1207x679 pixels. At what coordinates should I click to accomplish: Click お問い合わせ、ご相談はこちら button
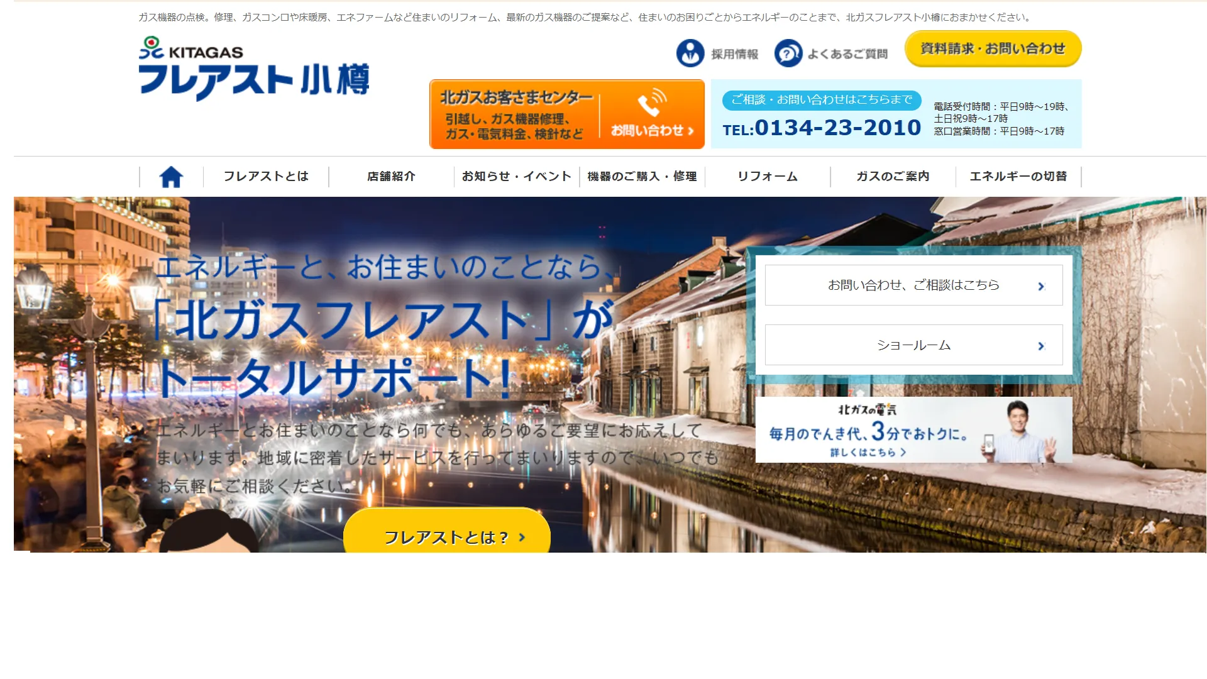pyautogui.click(x=913, y=285)
